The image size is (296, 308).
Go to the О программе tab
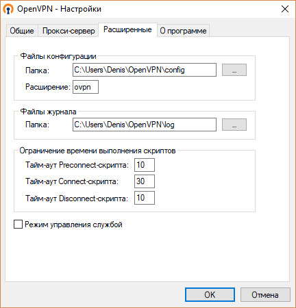[183, 31]
